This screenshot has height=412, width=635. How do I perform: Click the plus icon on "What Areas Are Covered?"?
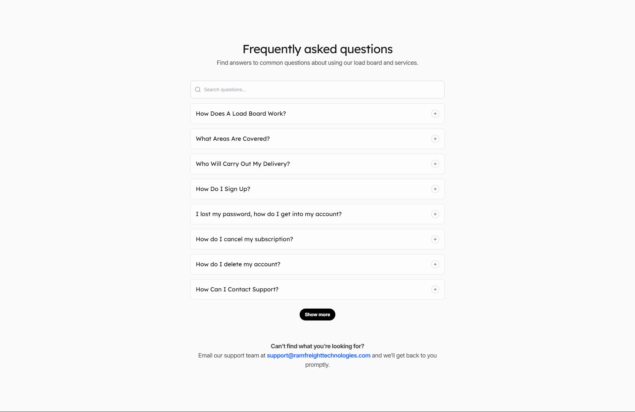click(x=435, y=139)
